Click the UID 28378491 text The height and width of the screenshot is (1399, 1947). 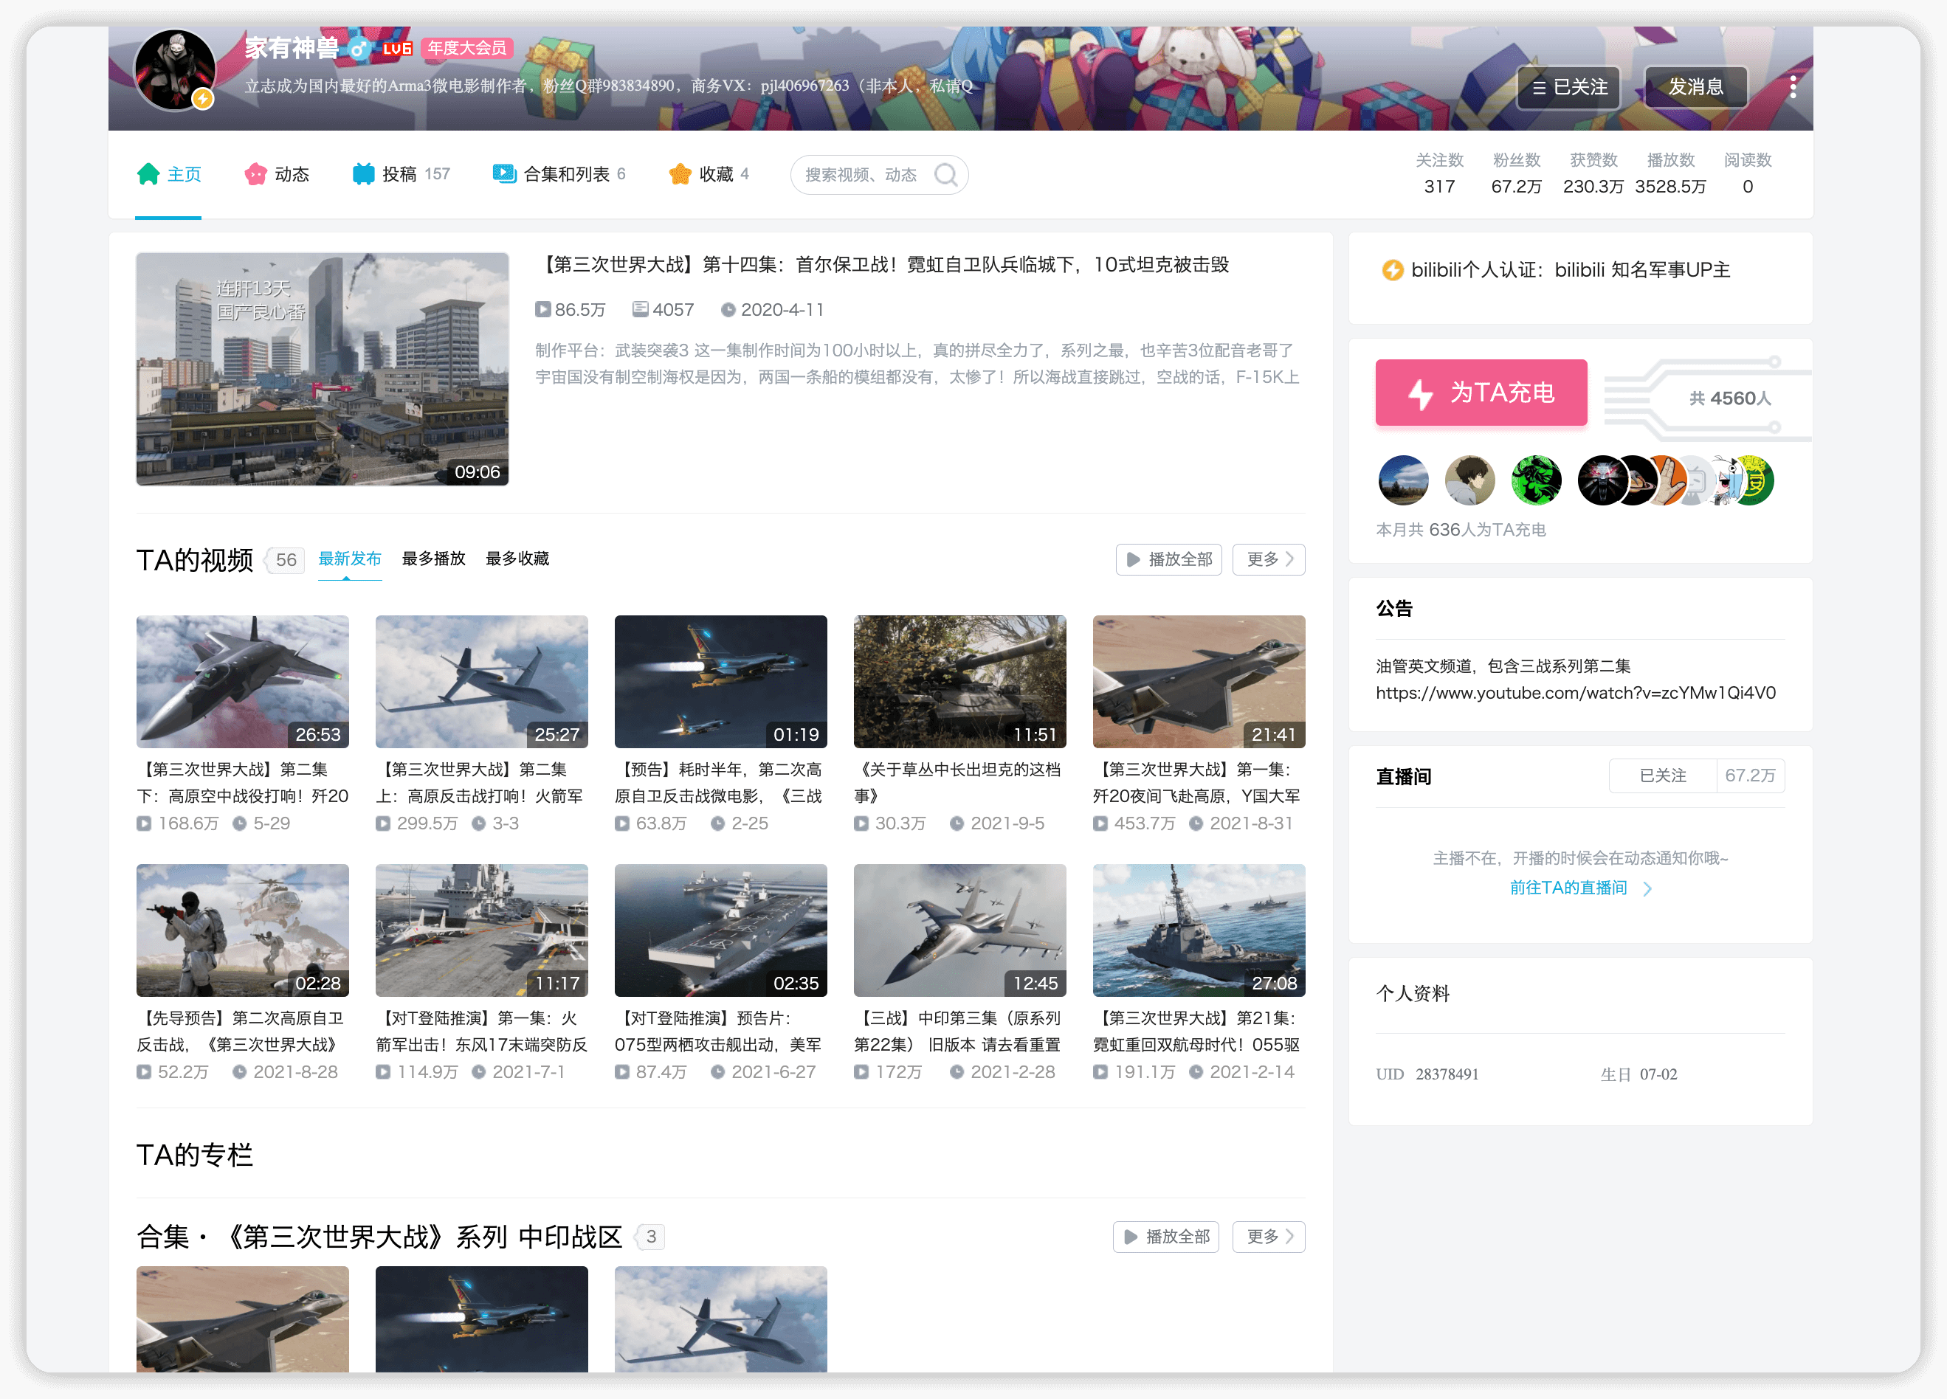[1427, 1074]
